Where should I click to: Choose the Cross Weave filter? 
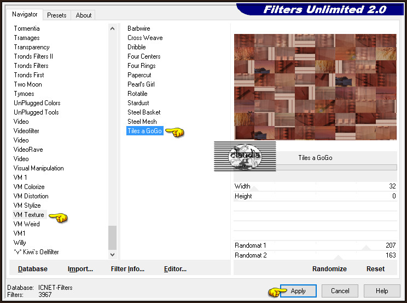click(x=145, y=38)
